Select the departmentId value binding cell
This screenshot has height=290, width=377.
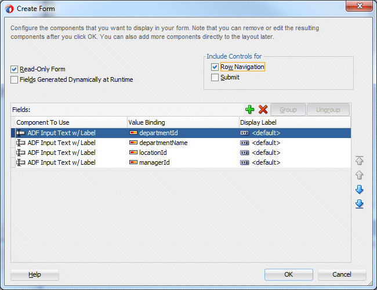pyautogui.click(x=183, y=133)
